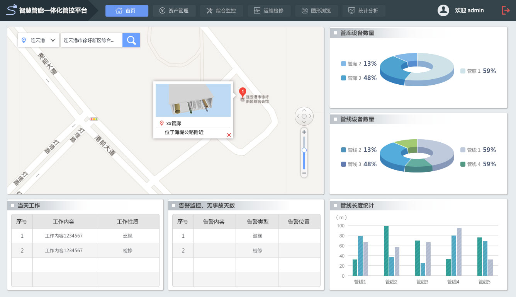Click the logout icon in the header
Image resolution: width=516 pixels, height=297 pixels.
pos(506,10)
